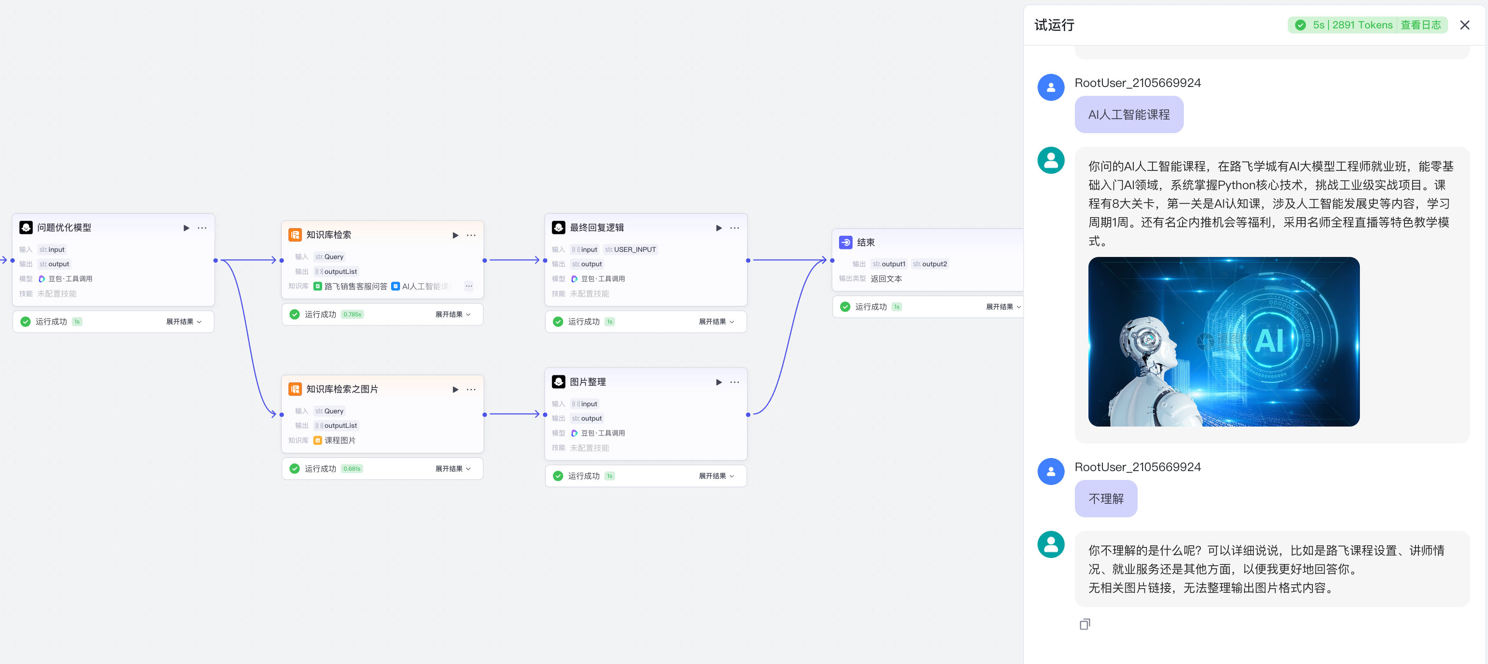Click knowledge base overflow ellipsis in 知识库检索
Screen dimensions: 1488x664
pyautogui.click(x=468, y=286)
